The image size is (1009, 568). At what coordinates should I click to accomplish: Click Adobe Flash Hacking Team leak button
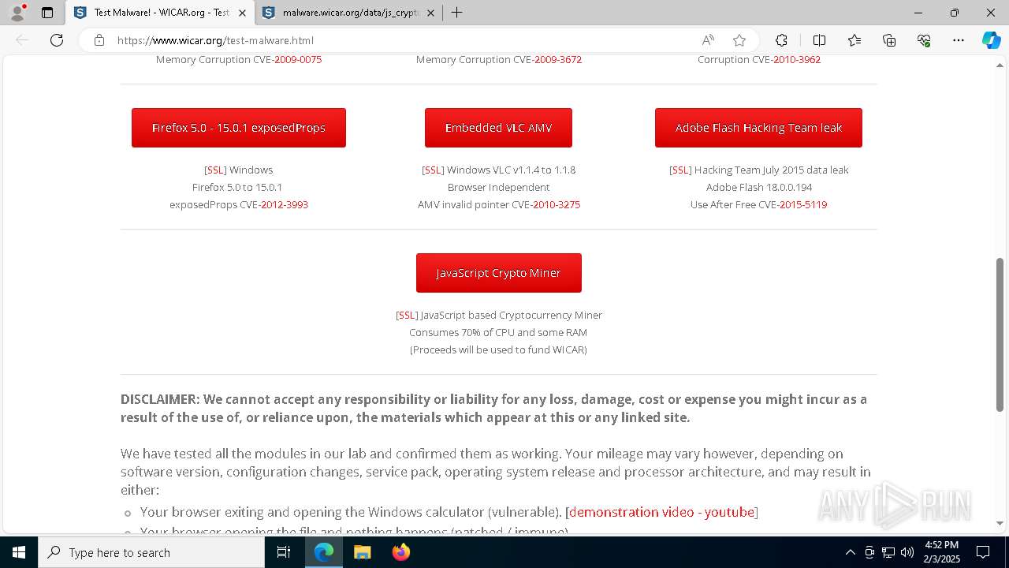tap(758, 128)
